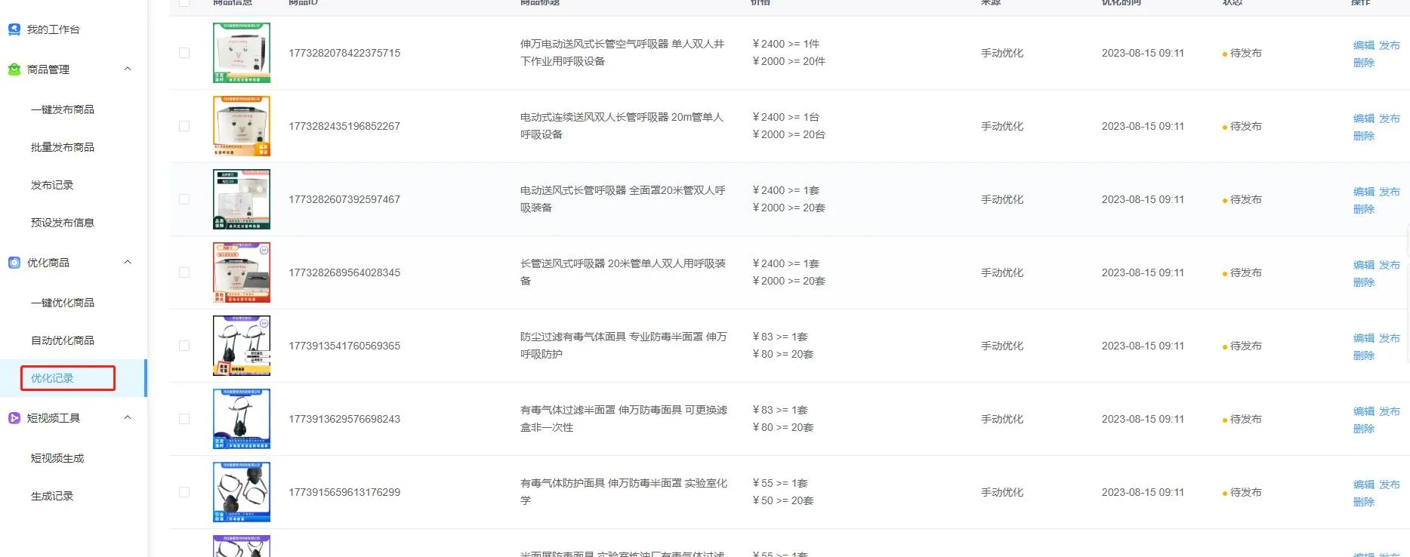Click the 商品管理 shop icon

[x=14, y=69]
